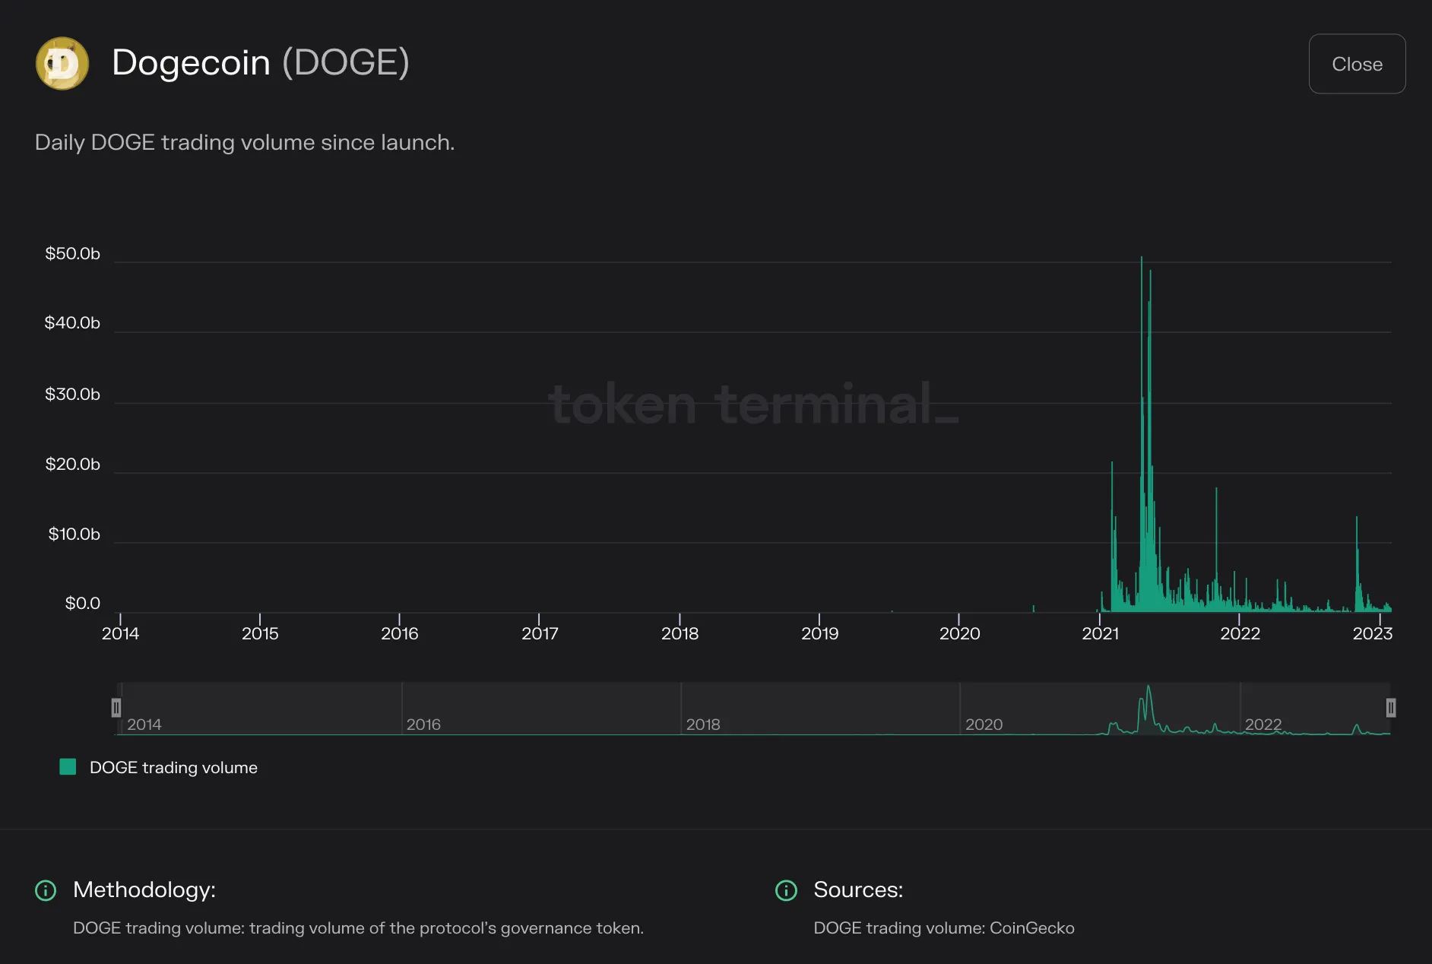This screenshot has height=964, width=1432.
Task: Click the 2023 x-axis label
Action: (x=1373, y=633)
